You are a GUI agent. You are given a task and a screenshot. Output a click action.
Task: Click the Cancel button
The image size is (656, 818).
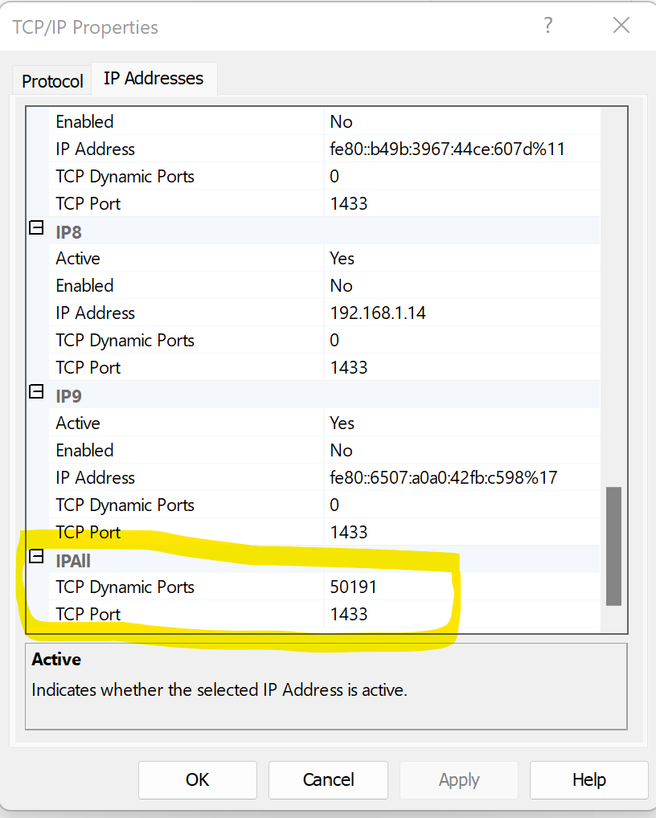(x=328, y=780)
